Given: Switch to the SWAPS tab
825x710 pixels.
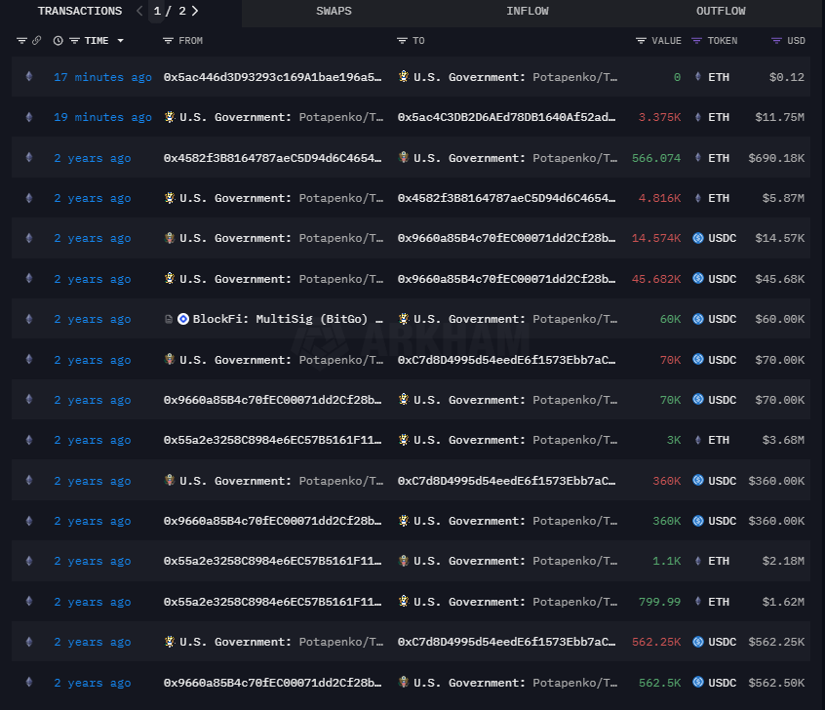Looking at the screenshot, I should (334, 12).
